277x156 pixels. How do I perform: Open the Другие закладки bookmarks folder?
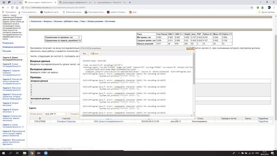tap(267, 12)
